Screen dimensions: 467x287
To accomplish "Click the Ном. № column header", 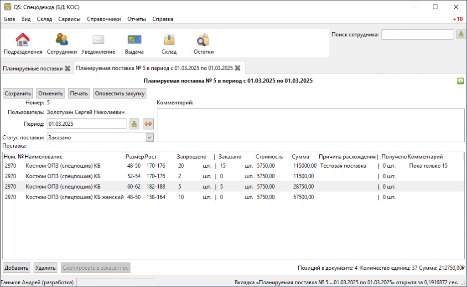I will point(13,157).
